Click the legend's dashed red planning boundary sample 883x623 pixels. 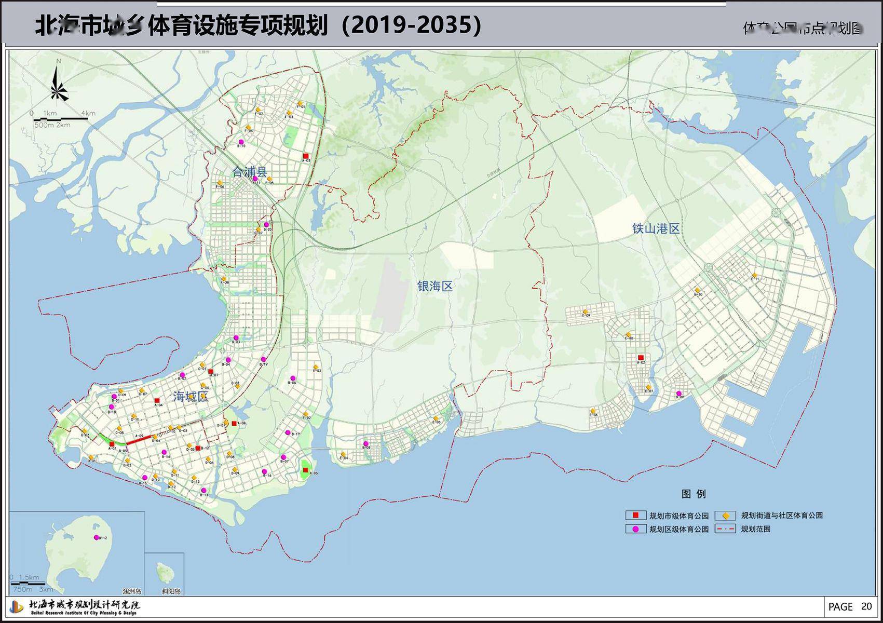click(726, 529)
